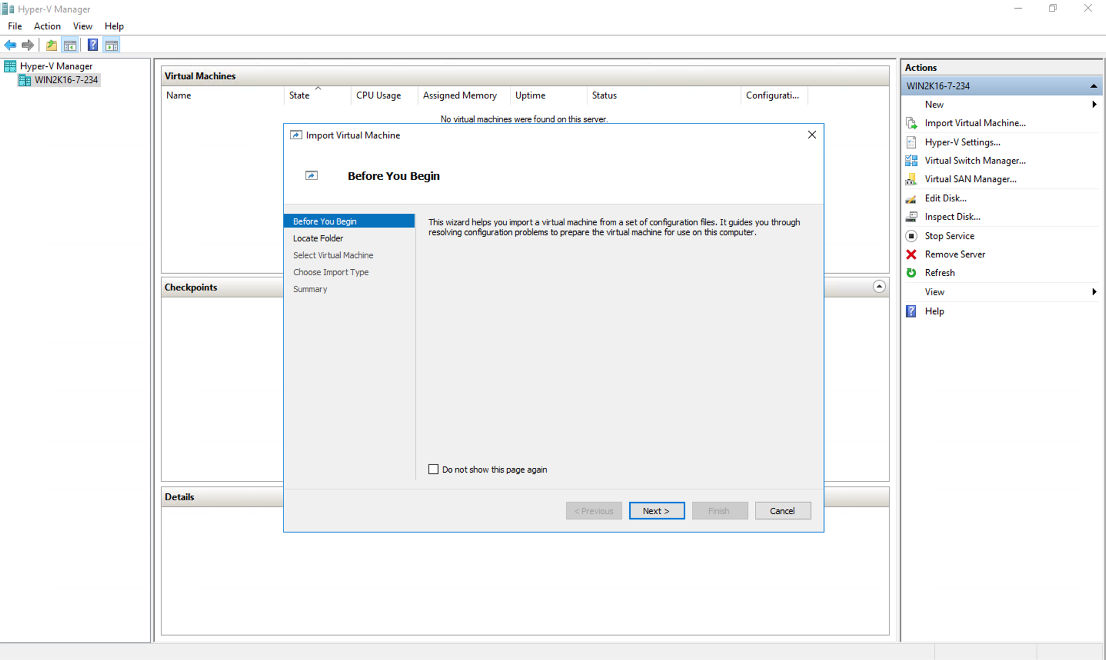1106x660 pixels.
Task: Sort by the State column header
Action: click(317, 96)
